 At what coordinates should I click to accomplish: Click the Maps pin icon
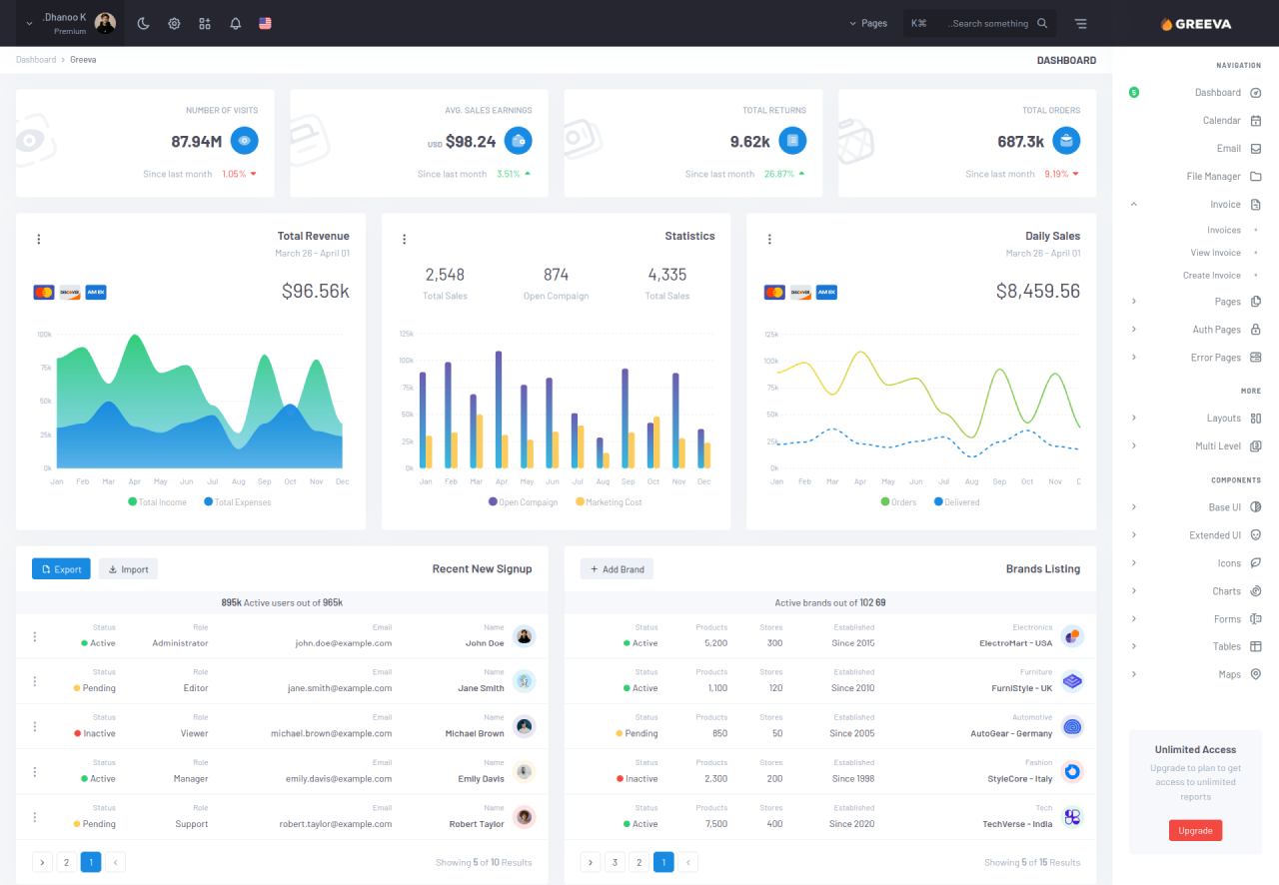tap(1256, 674)
